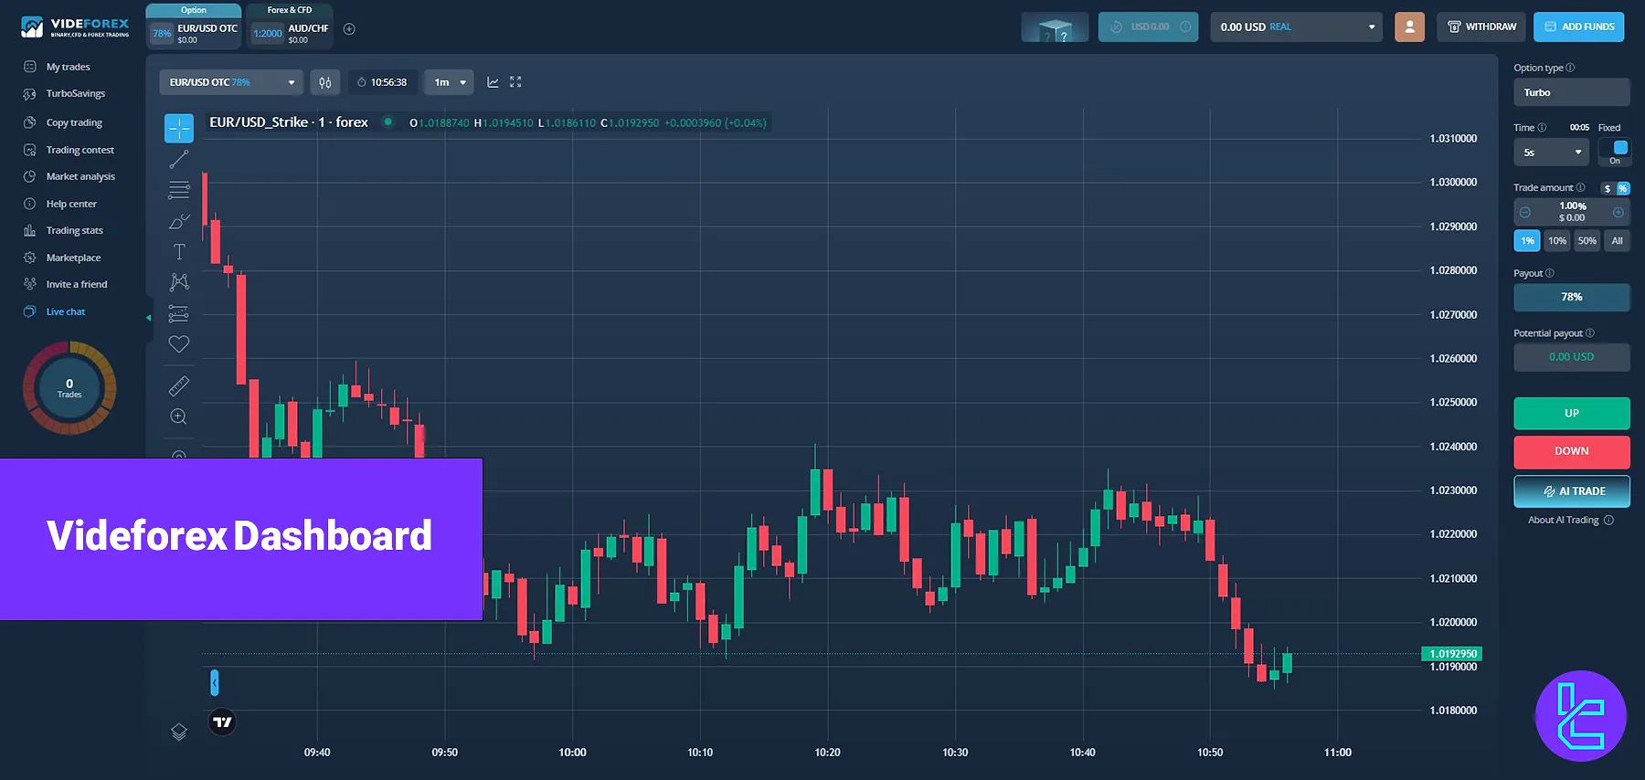Select the trend line drawing tool
This screenshot has height=780, width=1645.
pyautogui.click(x=179, y=160)
